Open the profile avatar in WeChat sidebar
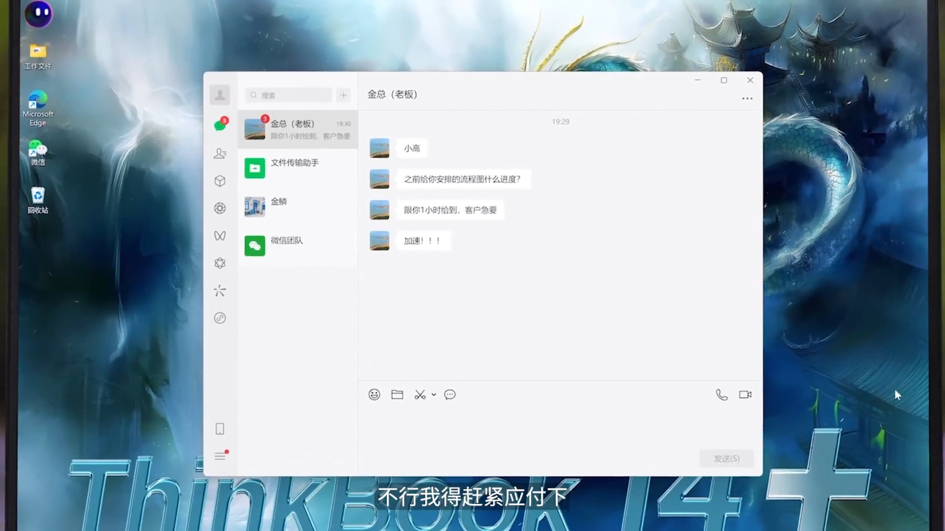 (x=220, y=95)
